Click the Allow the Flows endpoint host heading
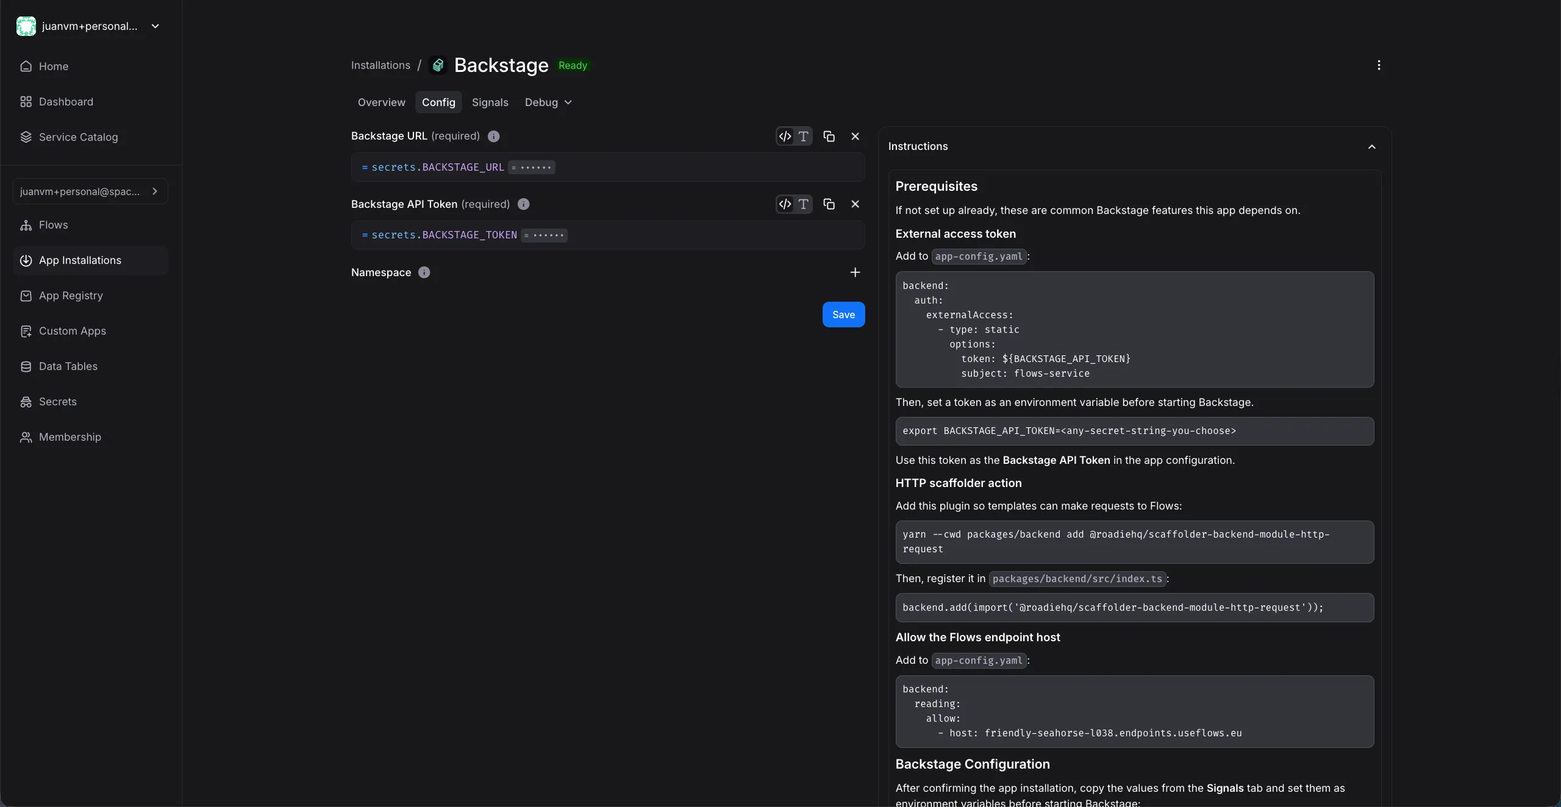The image size is (1561, 807). [977, 638]
